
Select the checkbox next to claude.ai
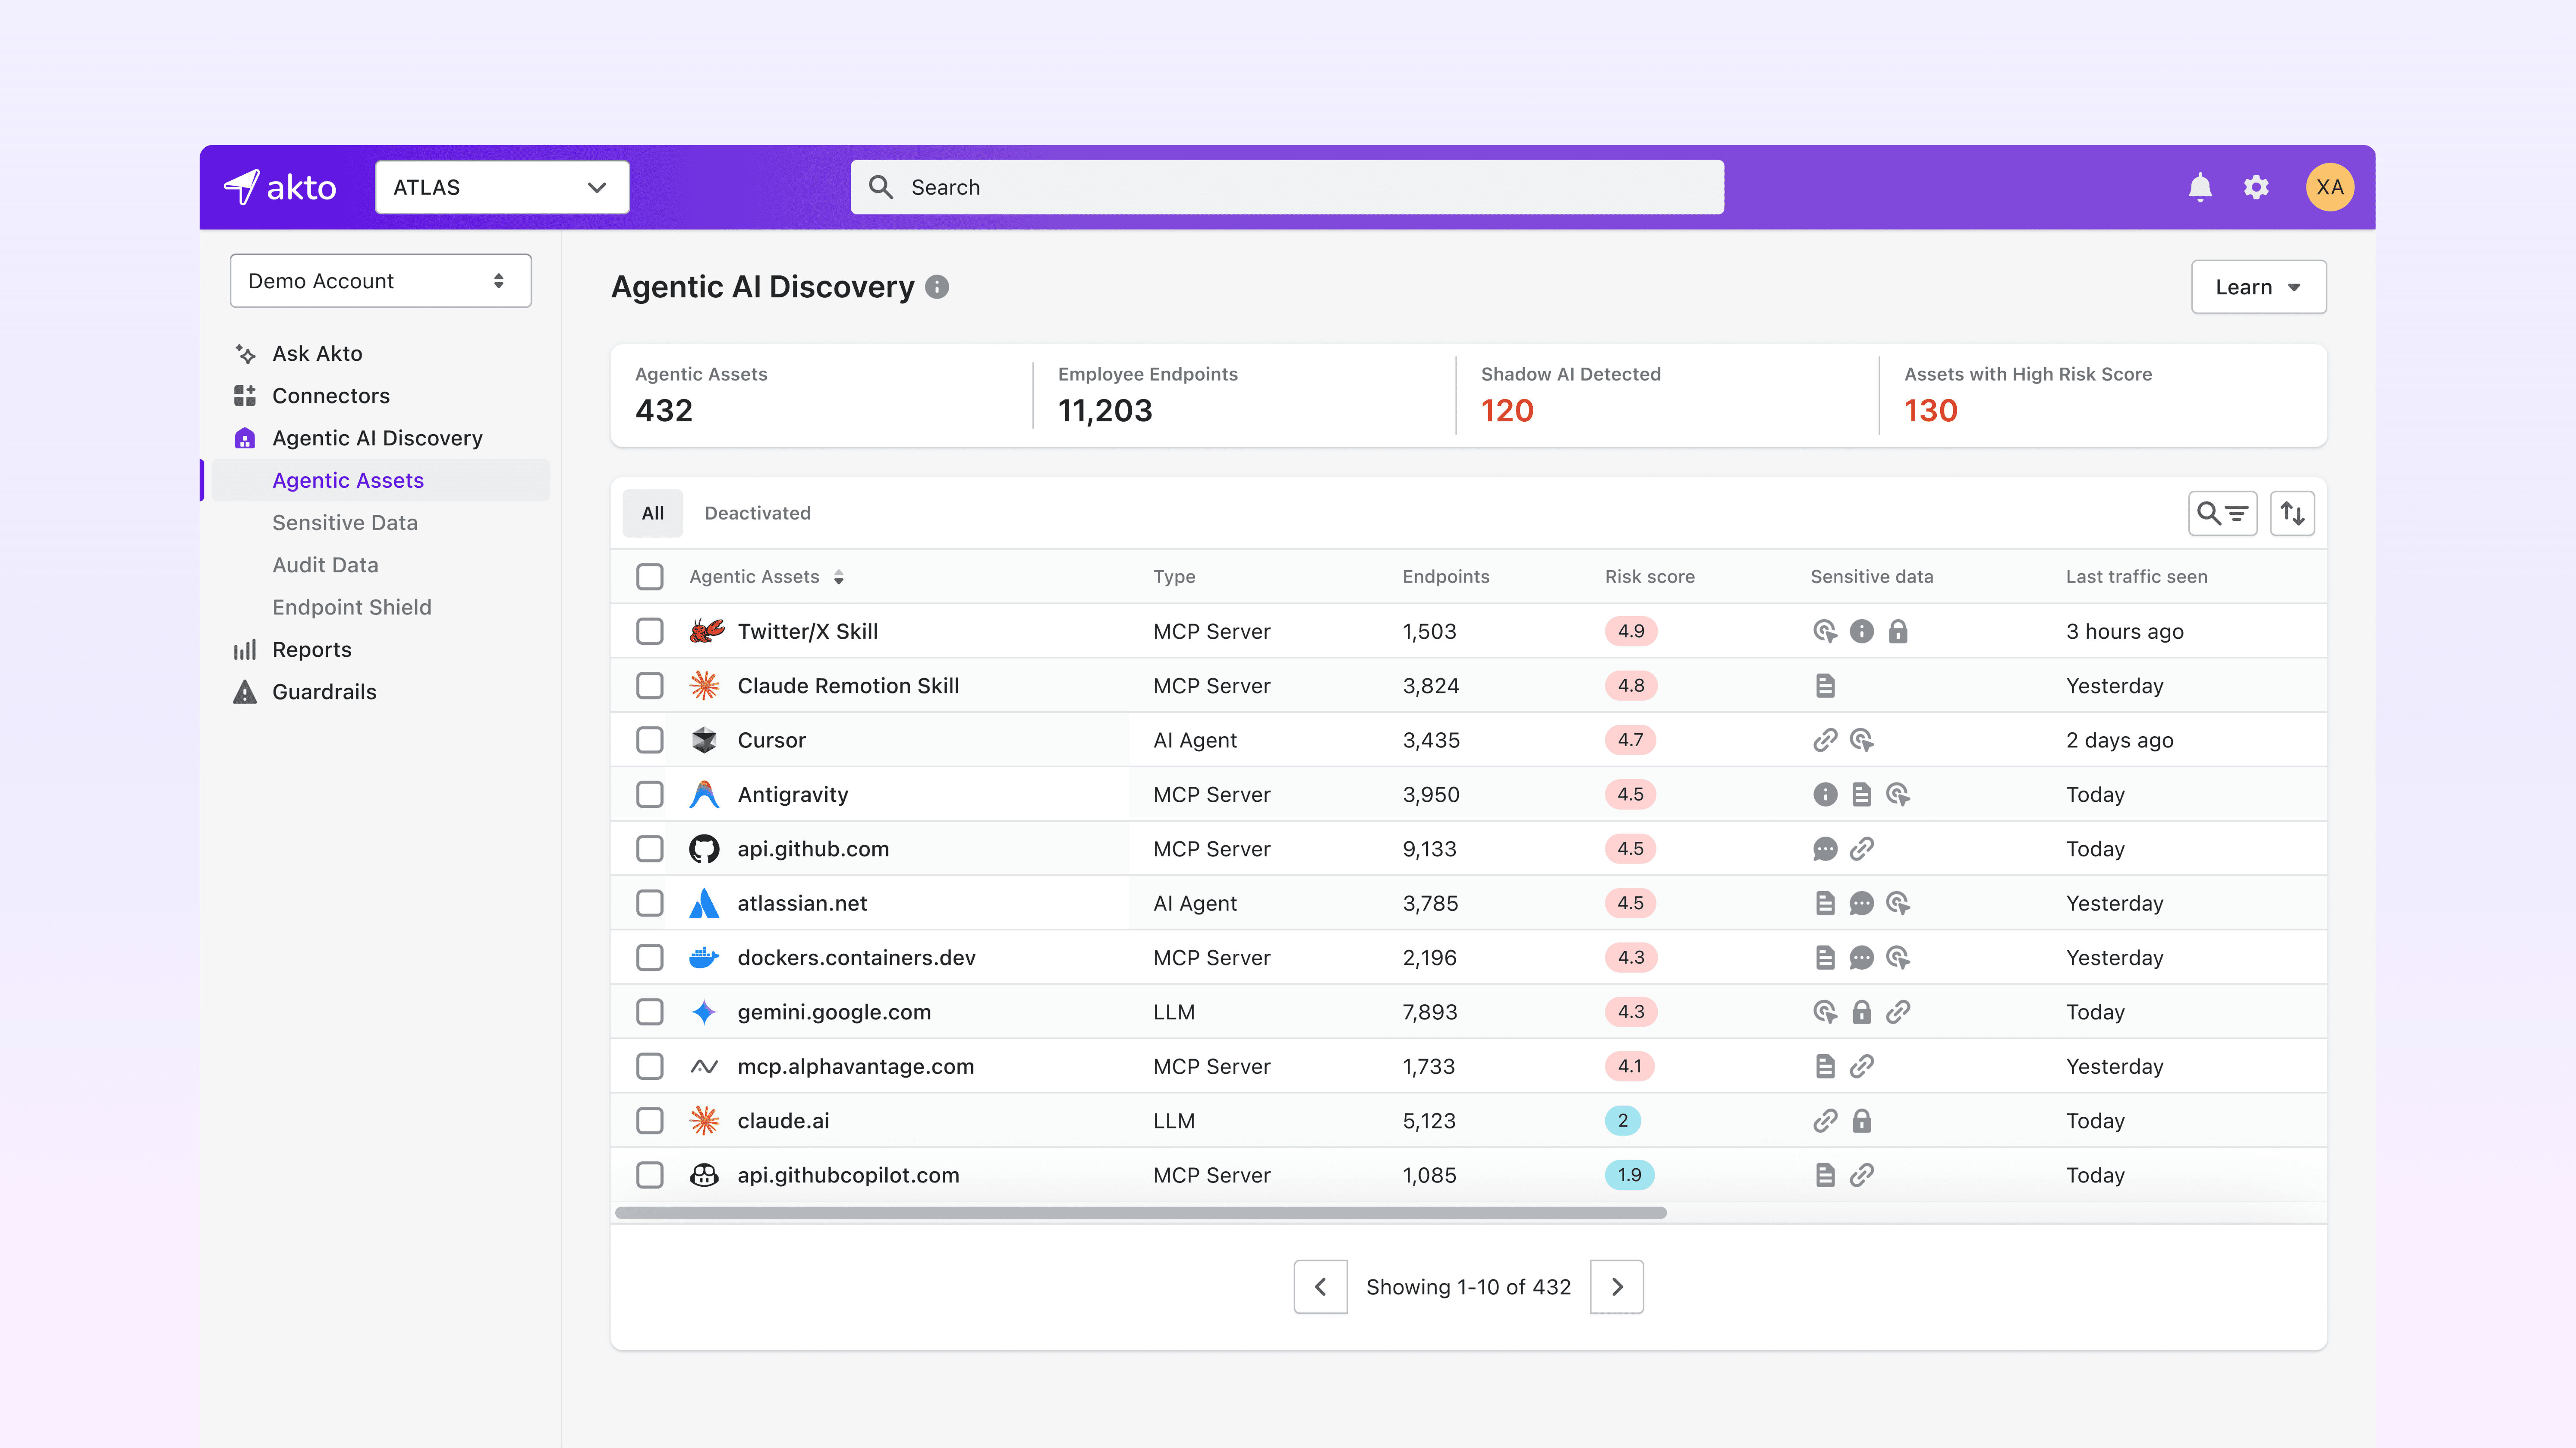click(x=650, y=1120)
